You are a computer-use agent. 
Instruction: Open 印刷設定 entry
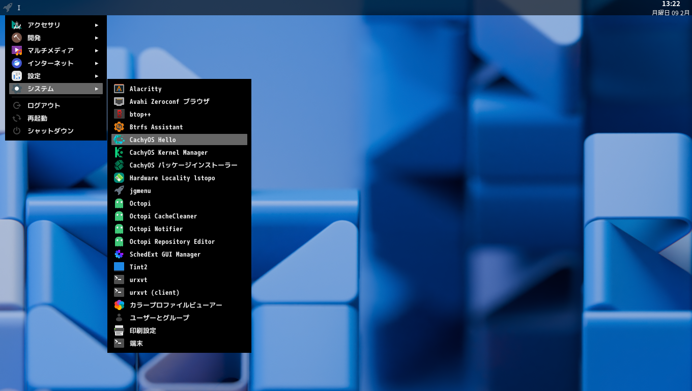pos(179,330)
